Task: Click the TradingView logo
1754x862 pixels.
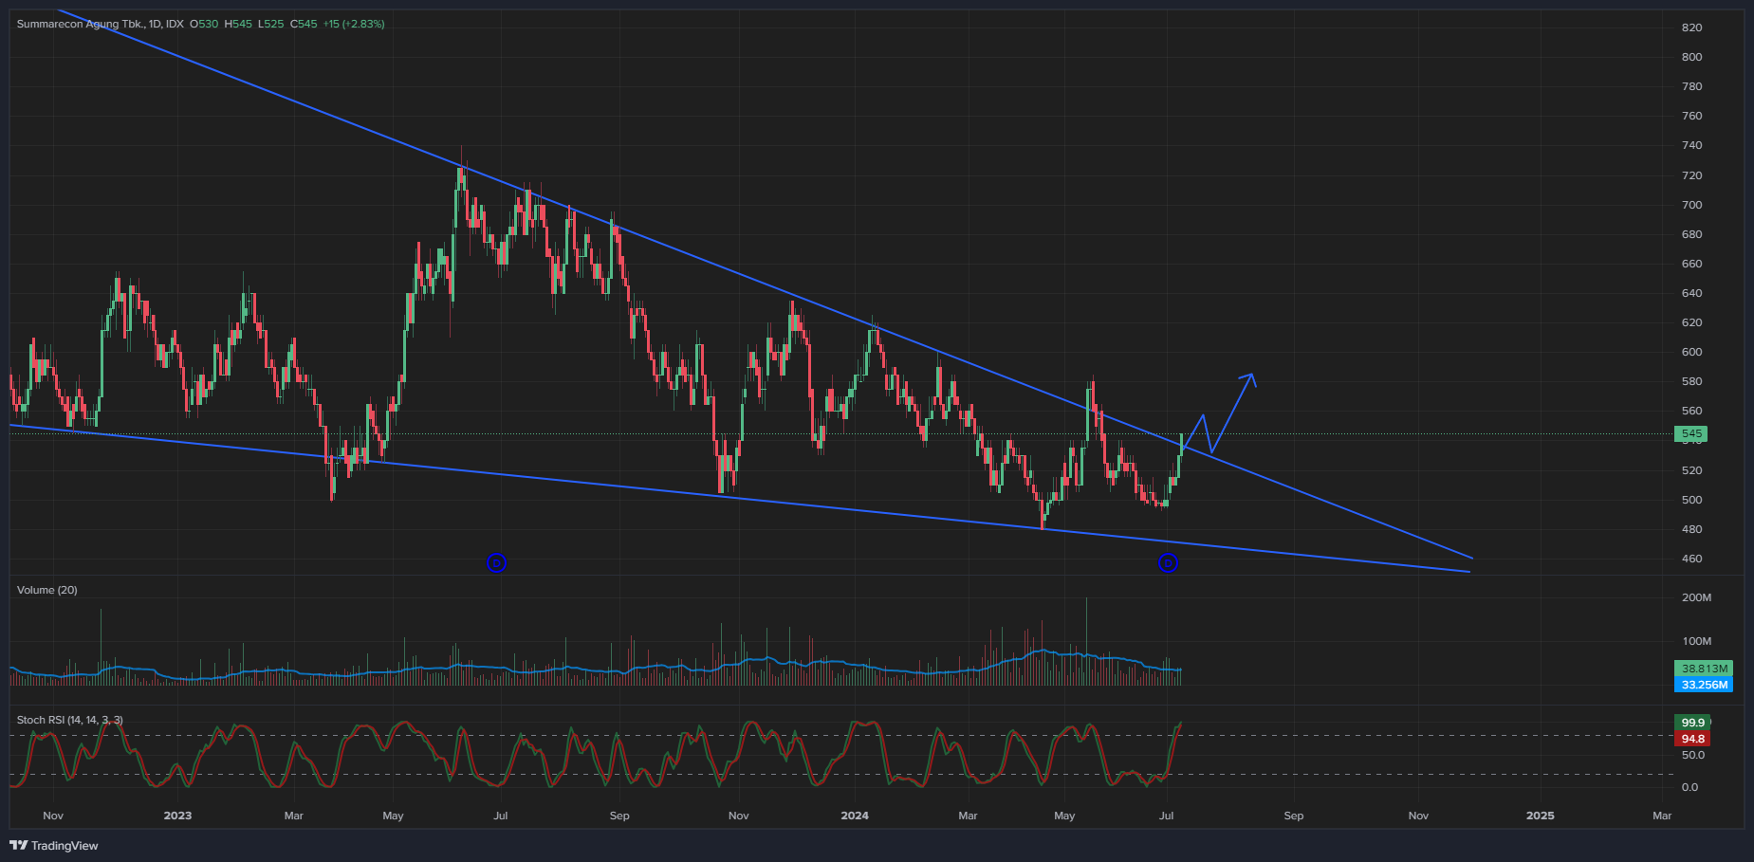Action: point(17,846)
